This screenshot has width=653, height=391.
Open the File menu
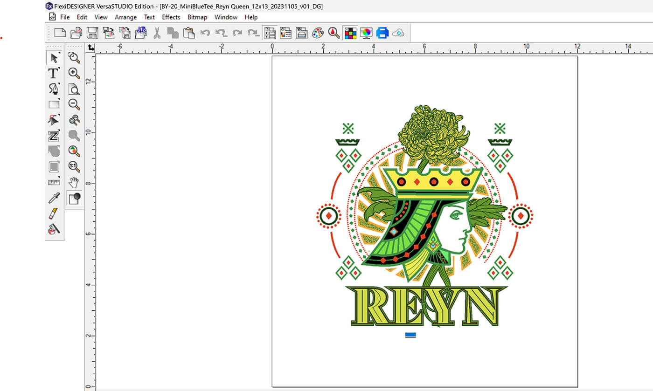pyautogui.click(x=65, y=17)
